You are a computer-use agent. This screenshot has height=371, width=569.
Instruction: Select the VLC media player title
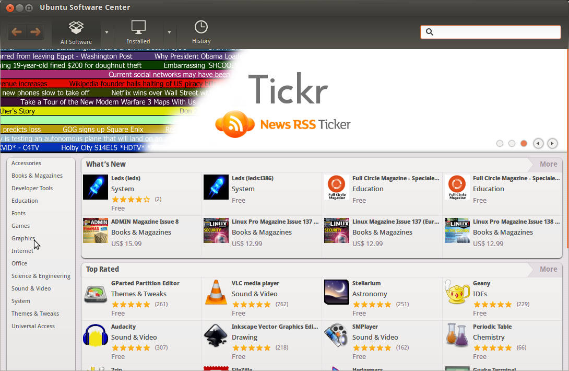tap(255, 283)
